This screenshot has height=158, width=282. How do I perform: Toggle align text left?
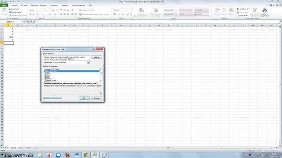pos(61,14)
